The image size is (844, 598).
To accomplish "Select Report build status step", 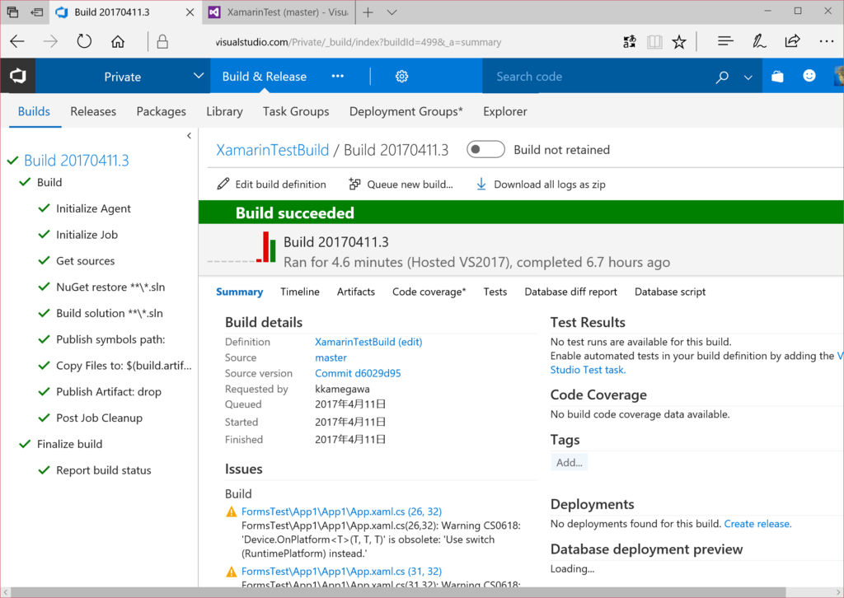I will [x=103, y=470].
